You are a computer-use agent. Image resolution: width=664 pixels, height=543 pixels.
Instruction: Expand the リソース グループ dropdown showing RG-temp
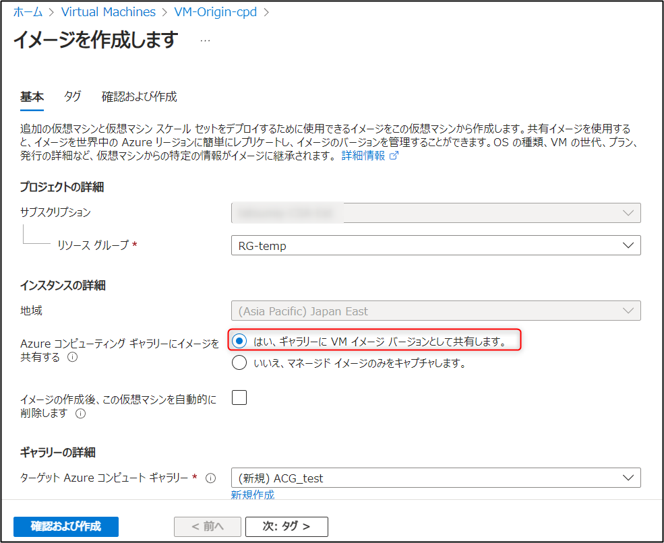435,245
